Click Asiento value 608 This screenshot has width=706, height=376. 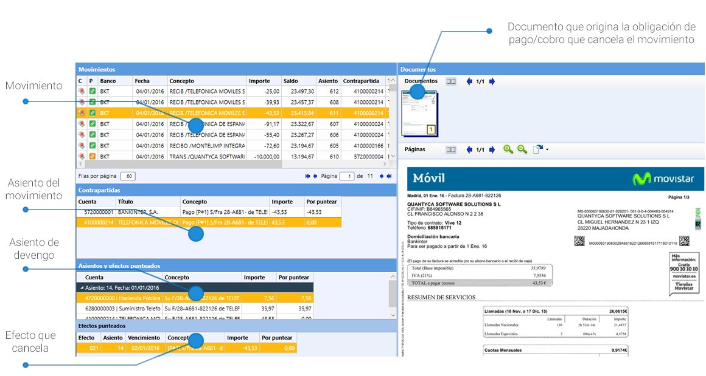coord(334,102)
